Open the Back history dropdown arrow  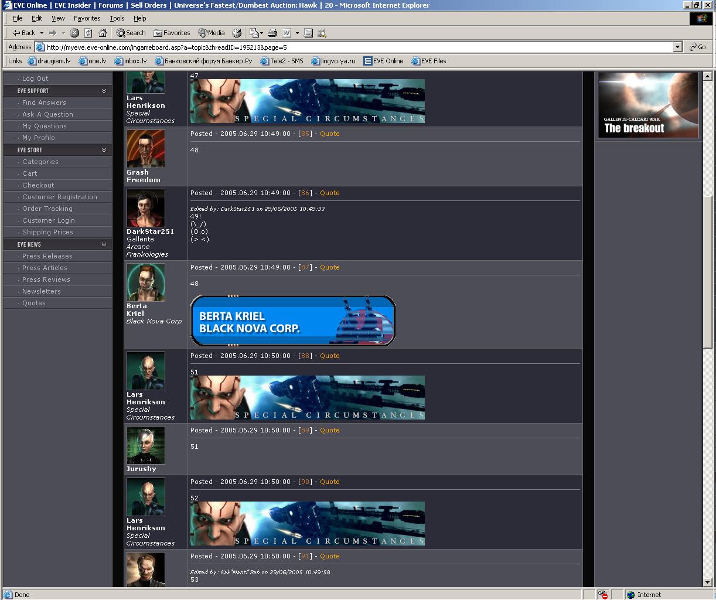coord(42,33)
